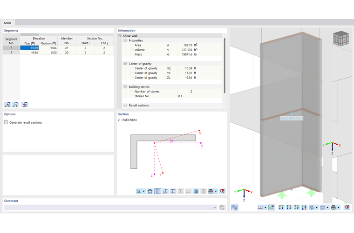This screenshot has height=233, width=354.
Task: Click the grayed numbering 1 2 3 icon
Action: [x=188, y=191]
